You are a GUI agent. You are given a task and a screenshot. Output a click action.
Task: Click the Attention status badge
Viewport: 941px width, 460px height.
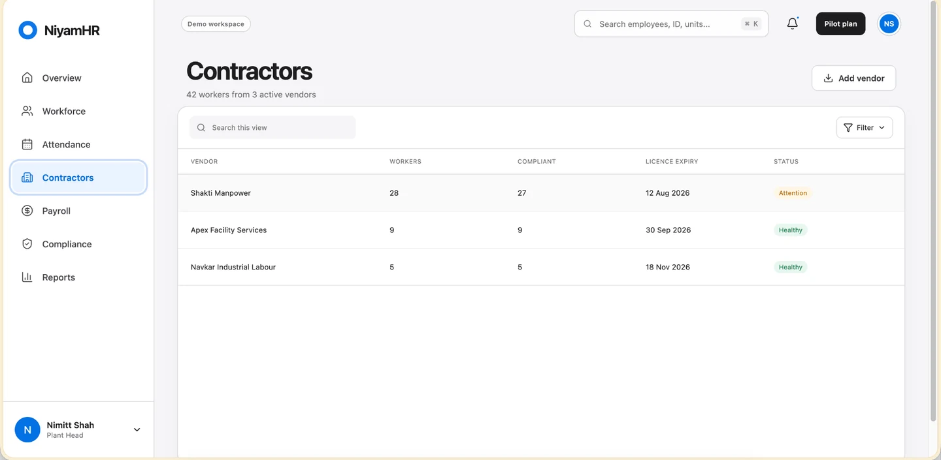[x=793, y=193]
